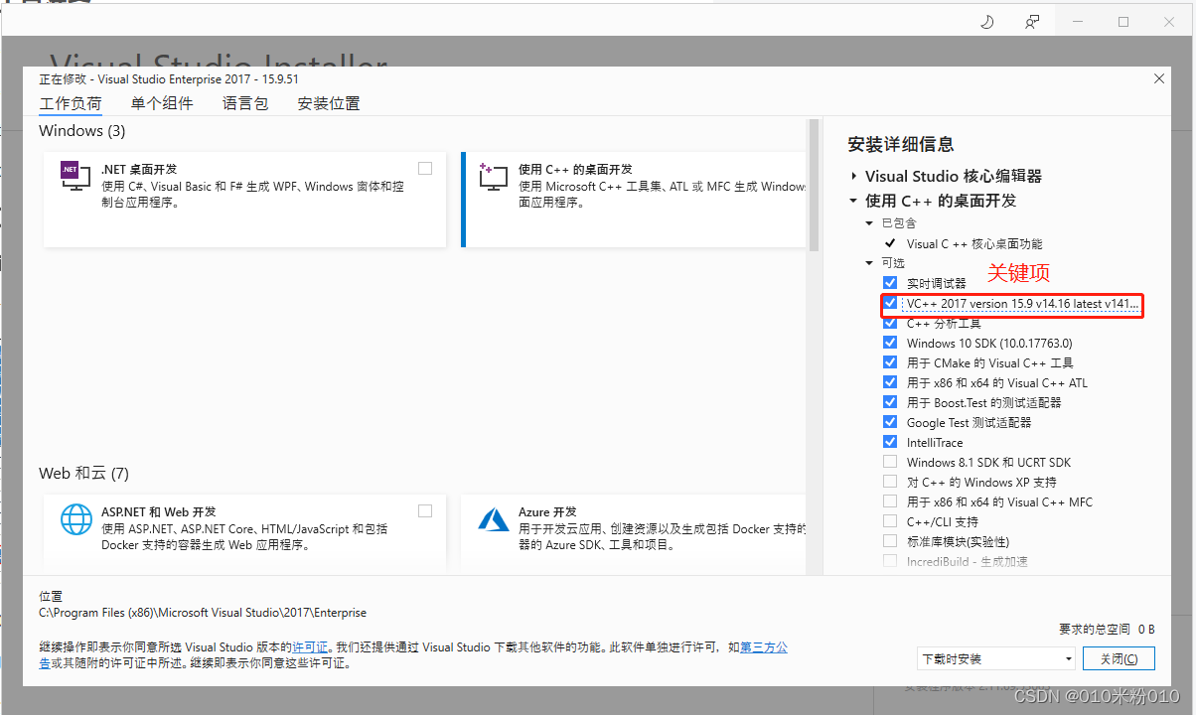Click the install location path text
Viewport: 1196px width, 715px height.
[203, 613]
